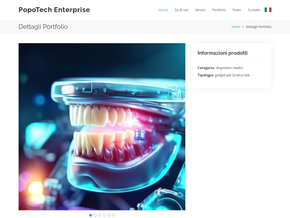Navigate to Contatti page
This screenshot has height=218, width=290.
(253, 10)
